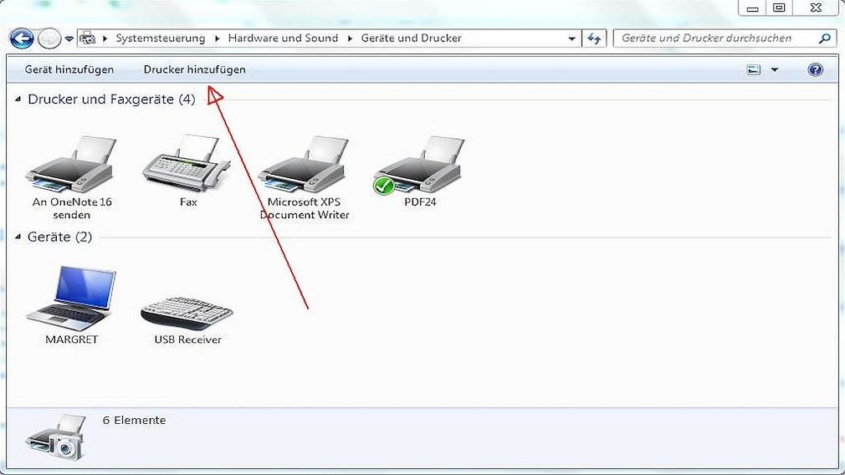Open help with the question mark icon
Image resolution: width=845 pixels, height=475 pixels.
click(816, 70)
